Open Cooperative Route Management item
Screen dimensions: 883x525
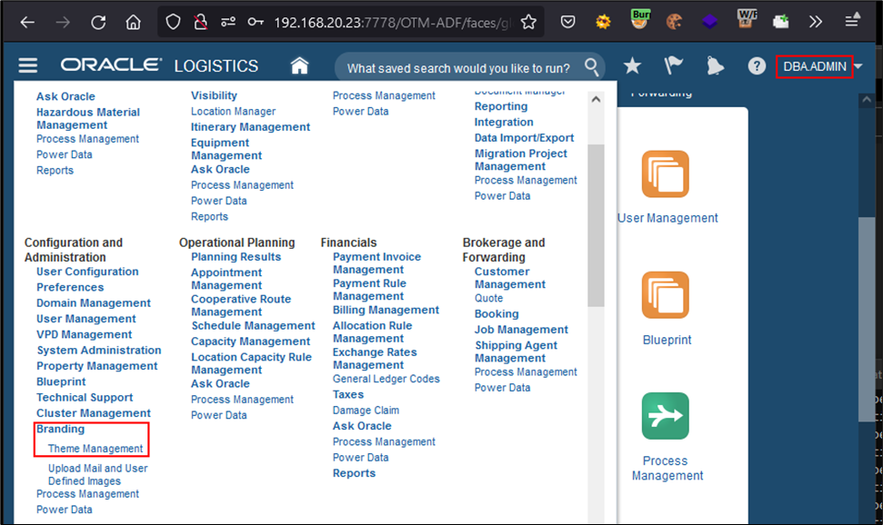pyautogui.click(x=240, y=305)
